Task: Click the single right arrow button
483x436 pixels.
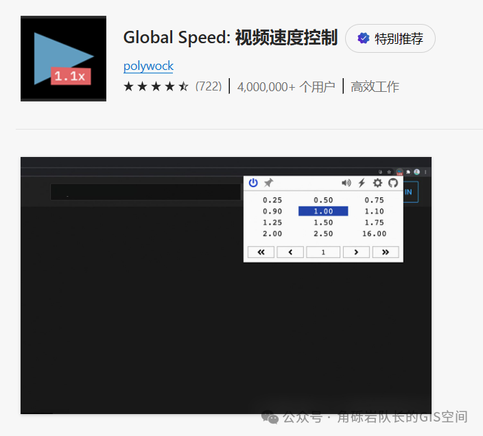Action: 356,252
